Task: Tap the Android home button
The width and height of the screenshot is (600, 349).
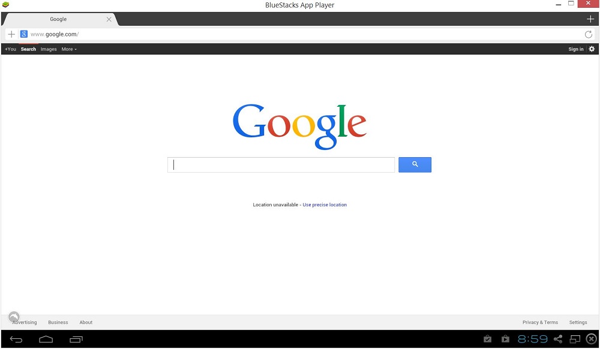Action: tap(46, 339)
